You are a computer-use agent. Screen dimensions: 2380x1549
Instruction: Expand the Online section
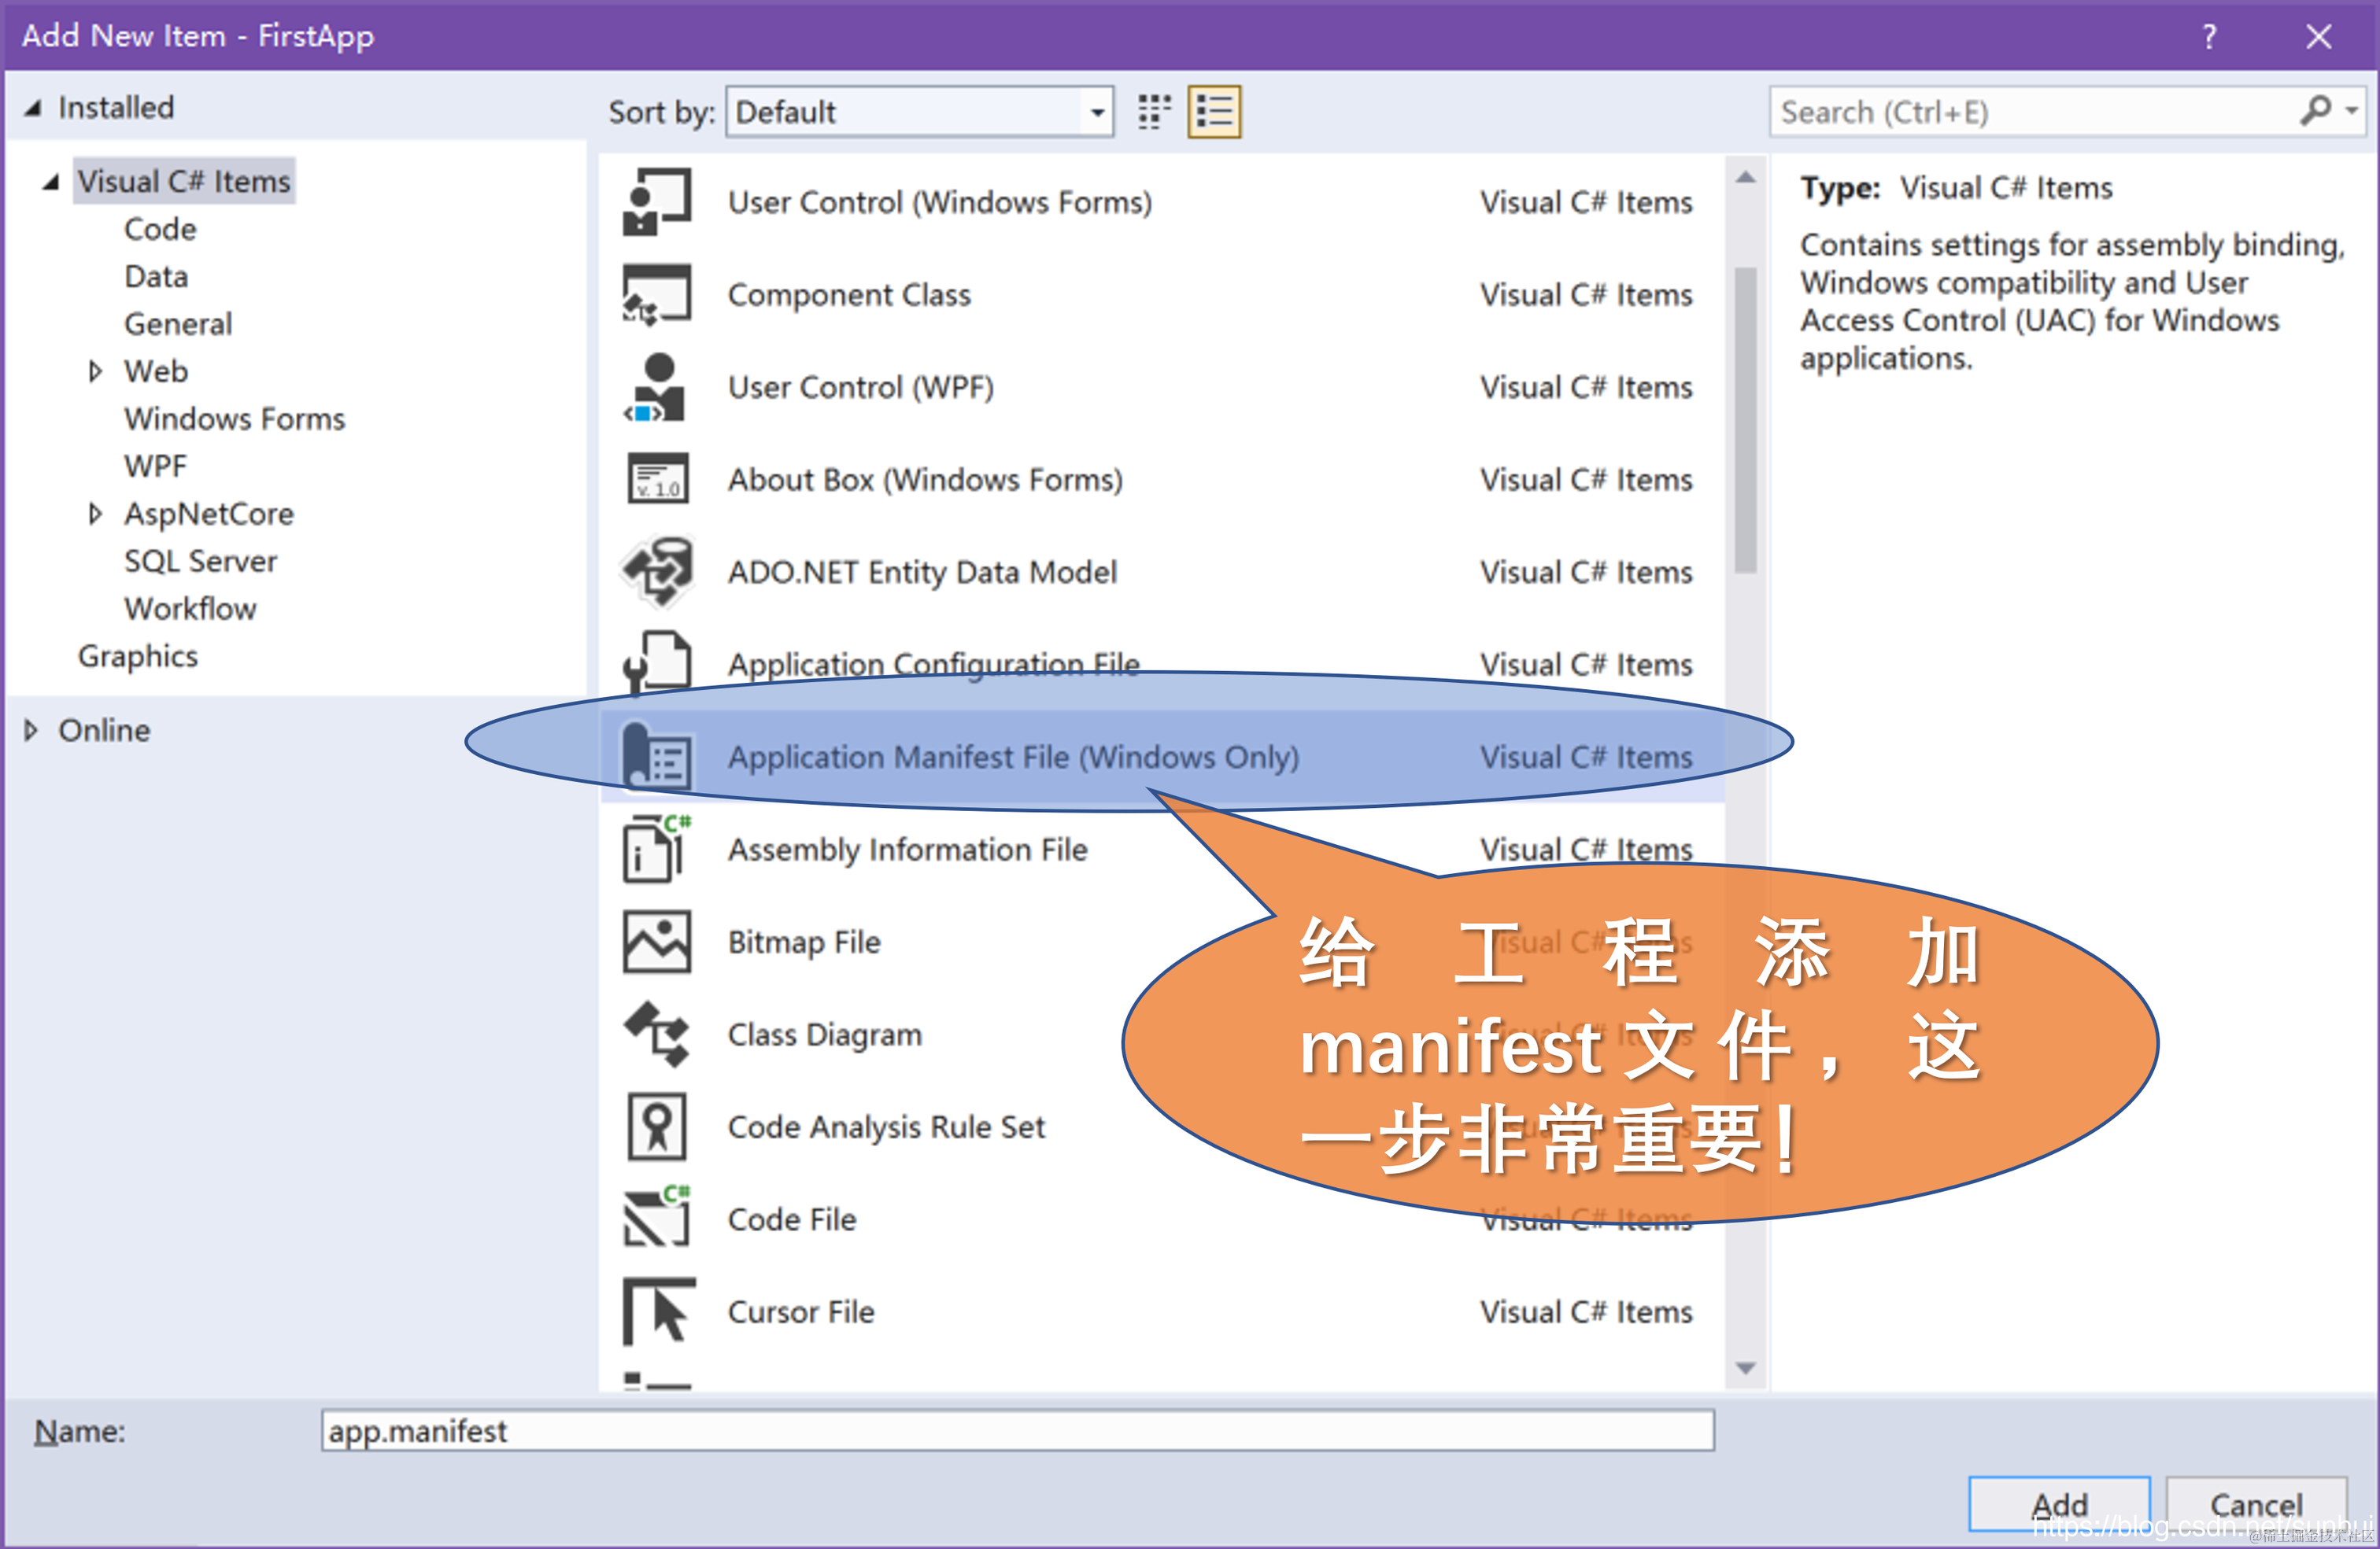click(31, 731)
